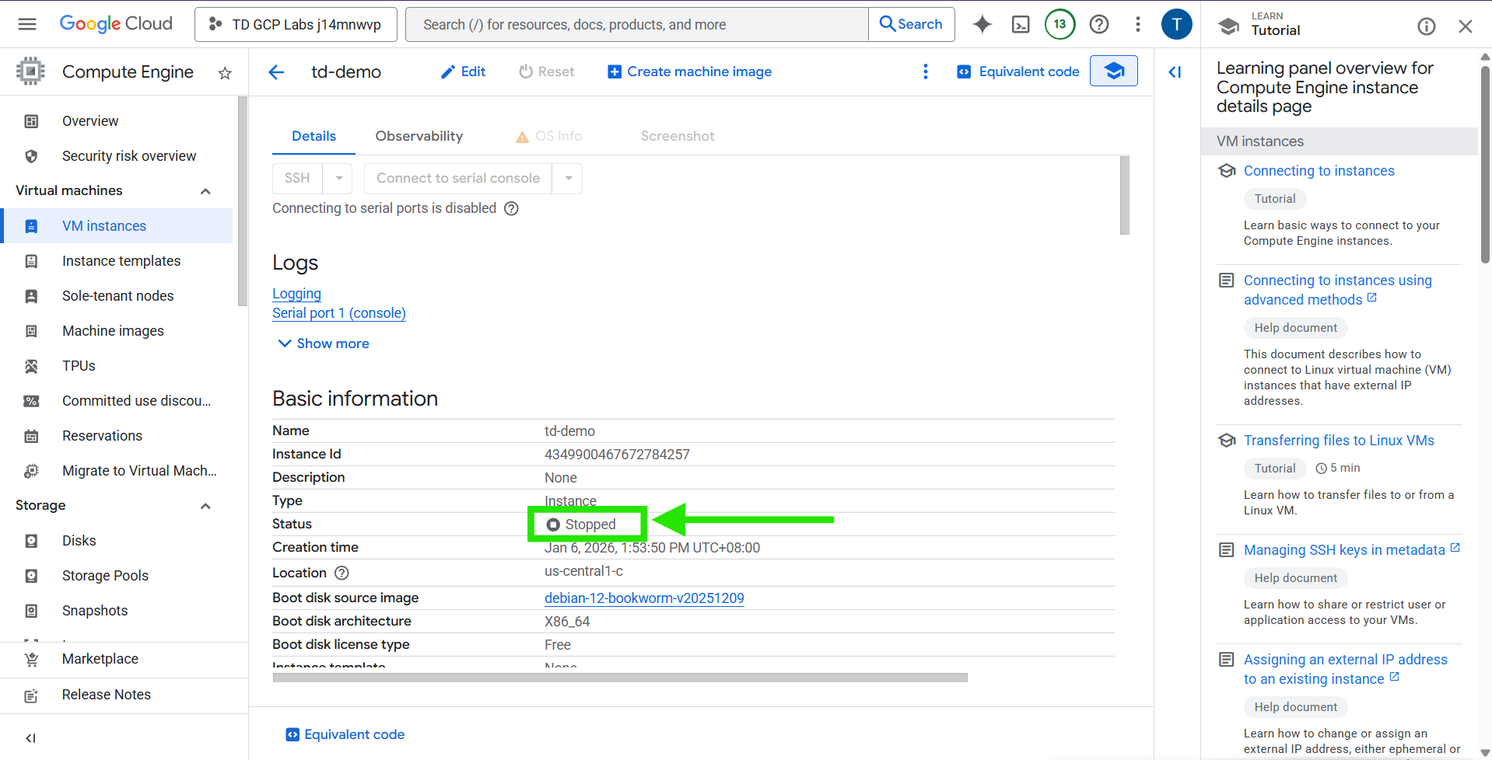
Task: Go back using the left arrow
Action: click(276, 72)
